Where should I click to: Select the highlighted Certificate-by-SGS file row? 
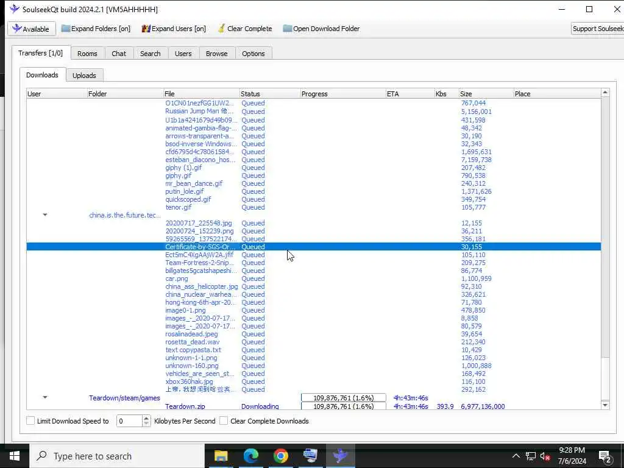pos(314,247)
